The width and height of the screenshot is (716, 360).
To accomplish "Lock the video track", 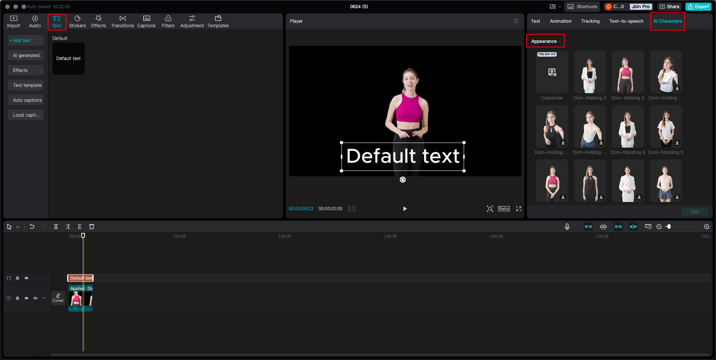I will (x=18, y=298).
